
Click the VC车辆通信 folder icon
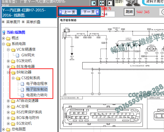point(13,50)
